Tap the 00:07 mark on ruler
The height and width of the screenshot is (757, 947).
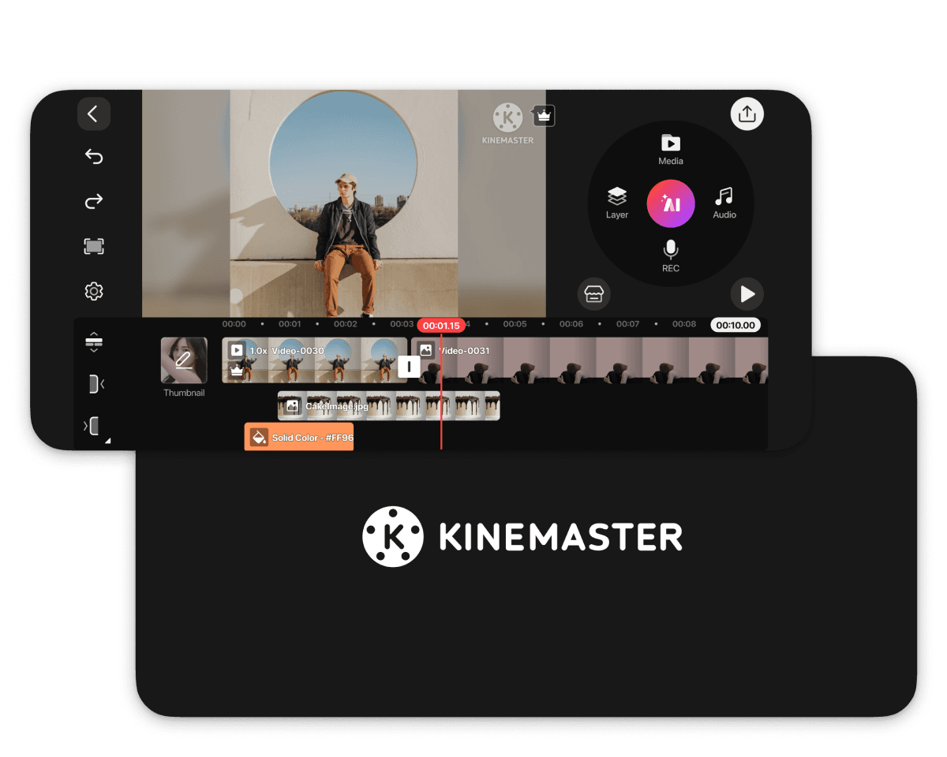pyautogui.click(x=627, y=324)
